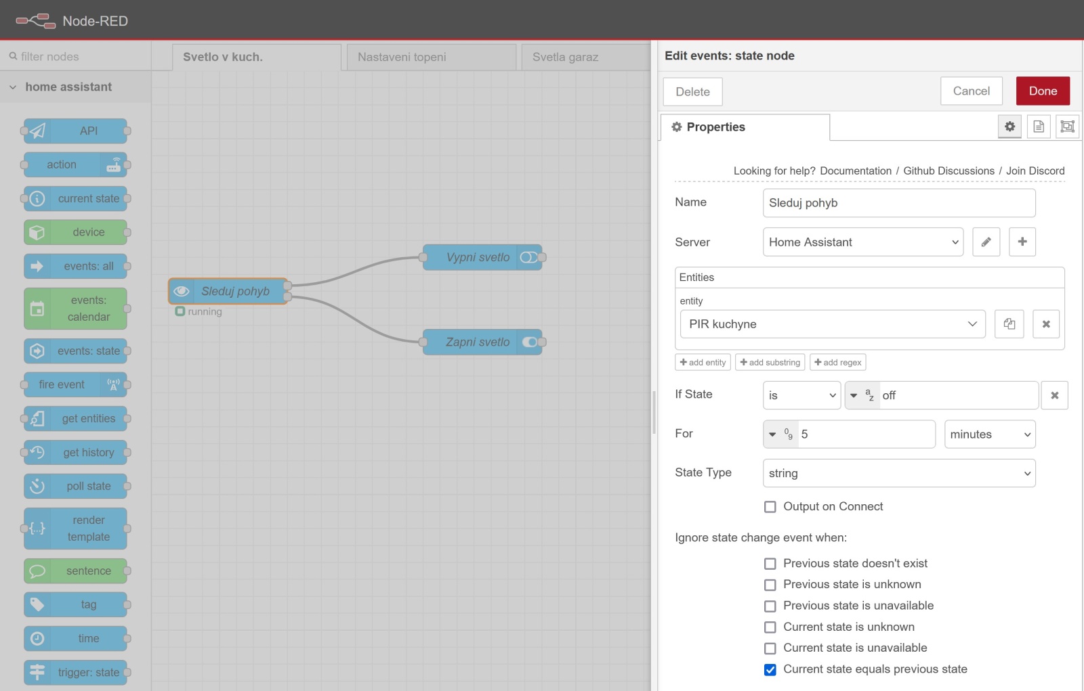Click the Done button

tap(1042, 91)
